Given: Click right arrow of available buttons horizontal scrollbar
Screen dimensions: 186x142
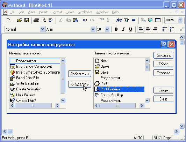Looking at the screenshot, I should click(x=57, y=105).
